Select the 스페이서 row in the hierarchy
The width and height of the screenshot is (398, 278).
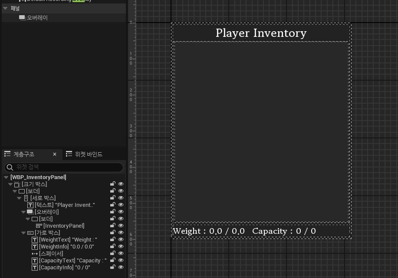pos(64,254)
